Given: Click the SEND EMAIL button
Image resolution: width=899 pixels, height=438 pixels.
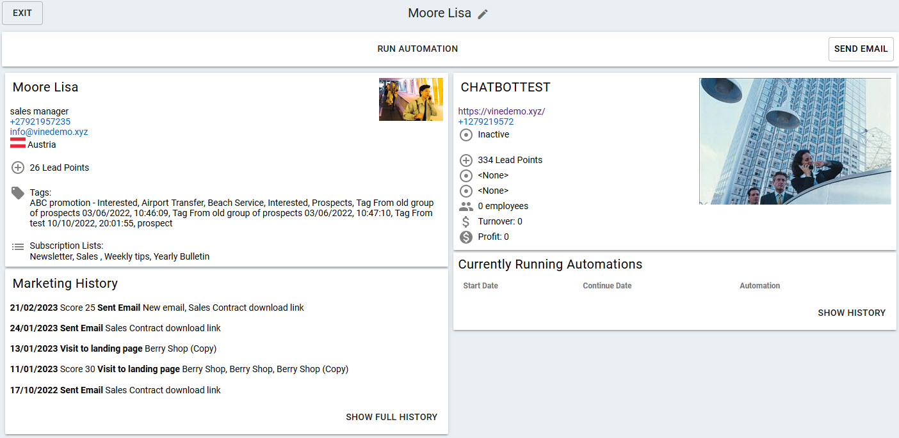Looking at the screenshot, I should 861,49.
